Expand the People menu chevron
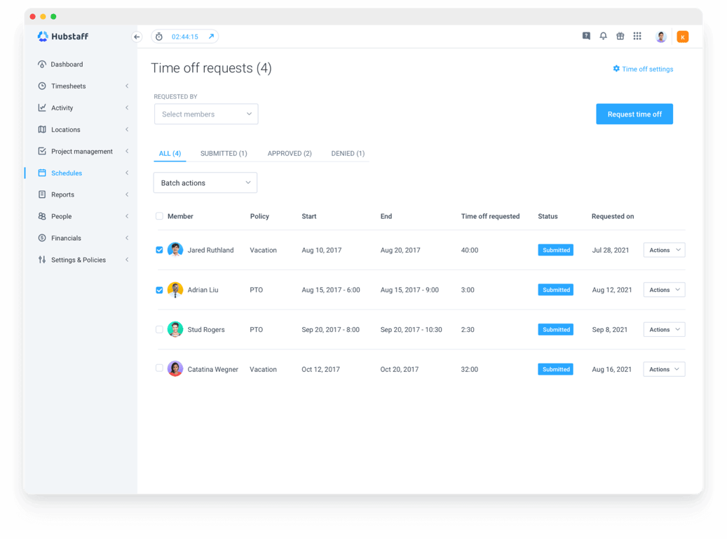727x539 pixels. [x=127, y=216]
